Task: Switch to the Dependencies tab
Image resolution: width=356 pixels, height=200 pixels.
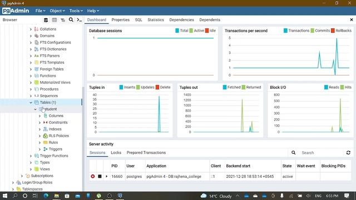Action: tap(182, 20)
